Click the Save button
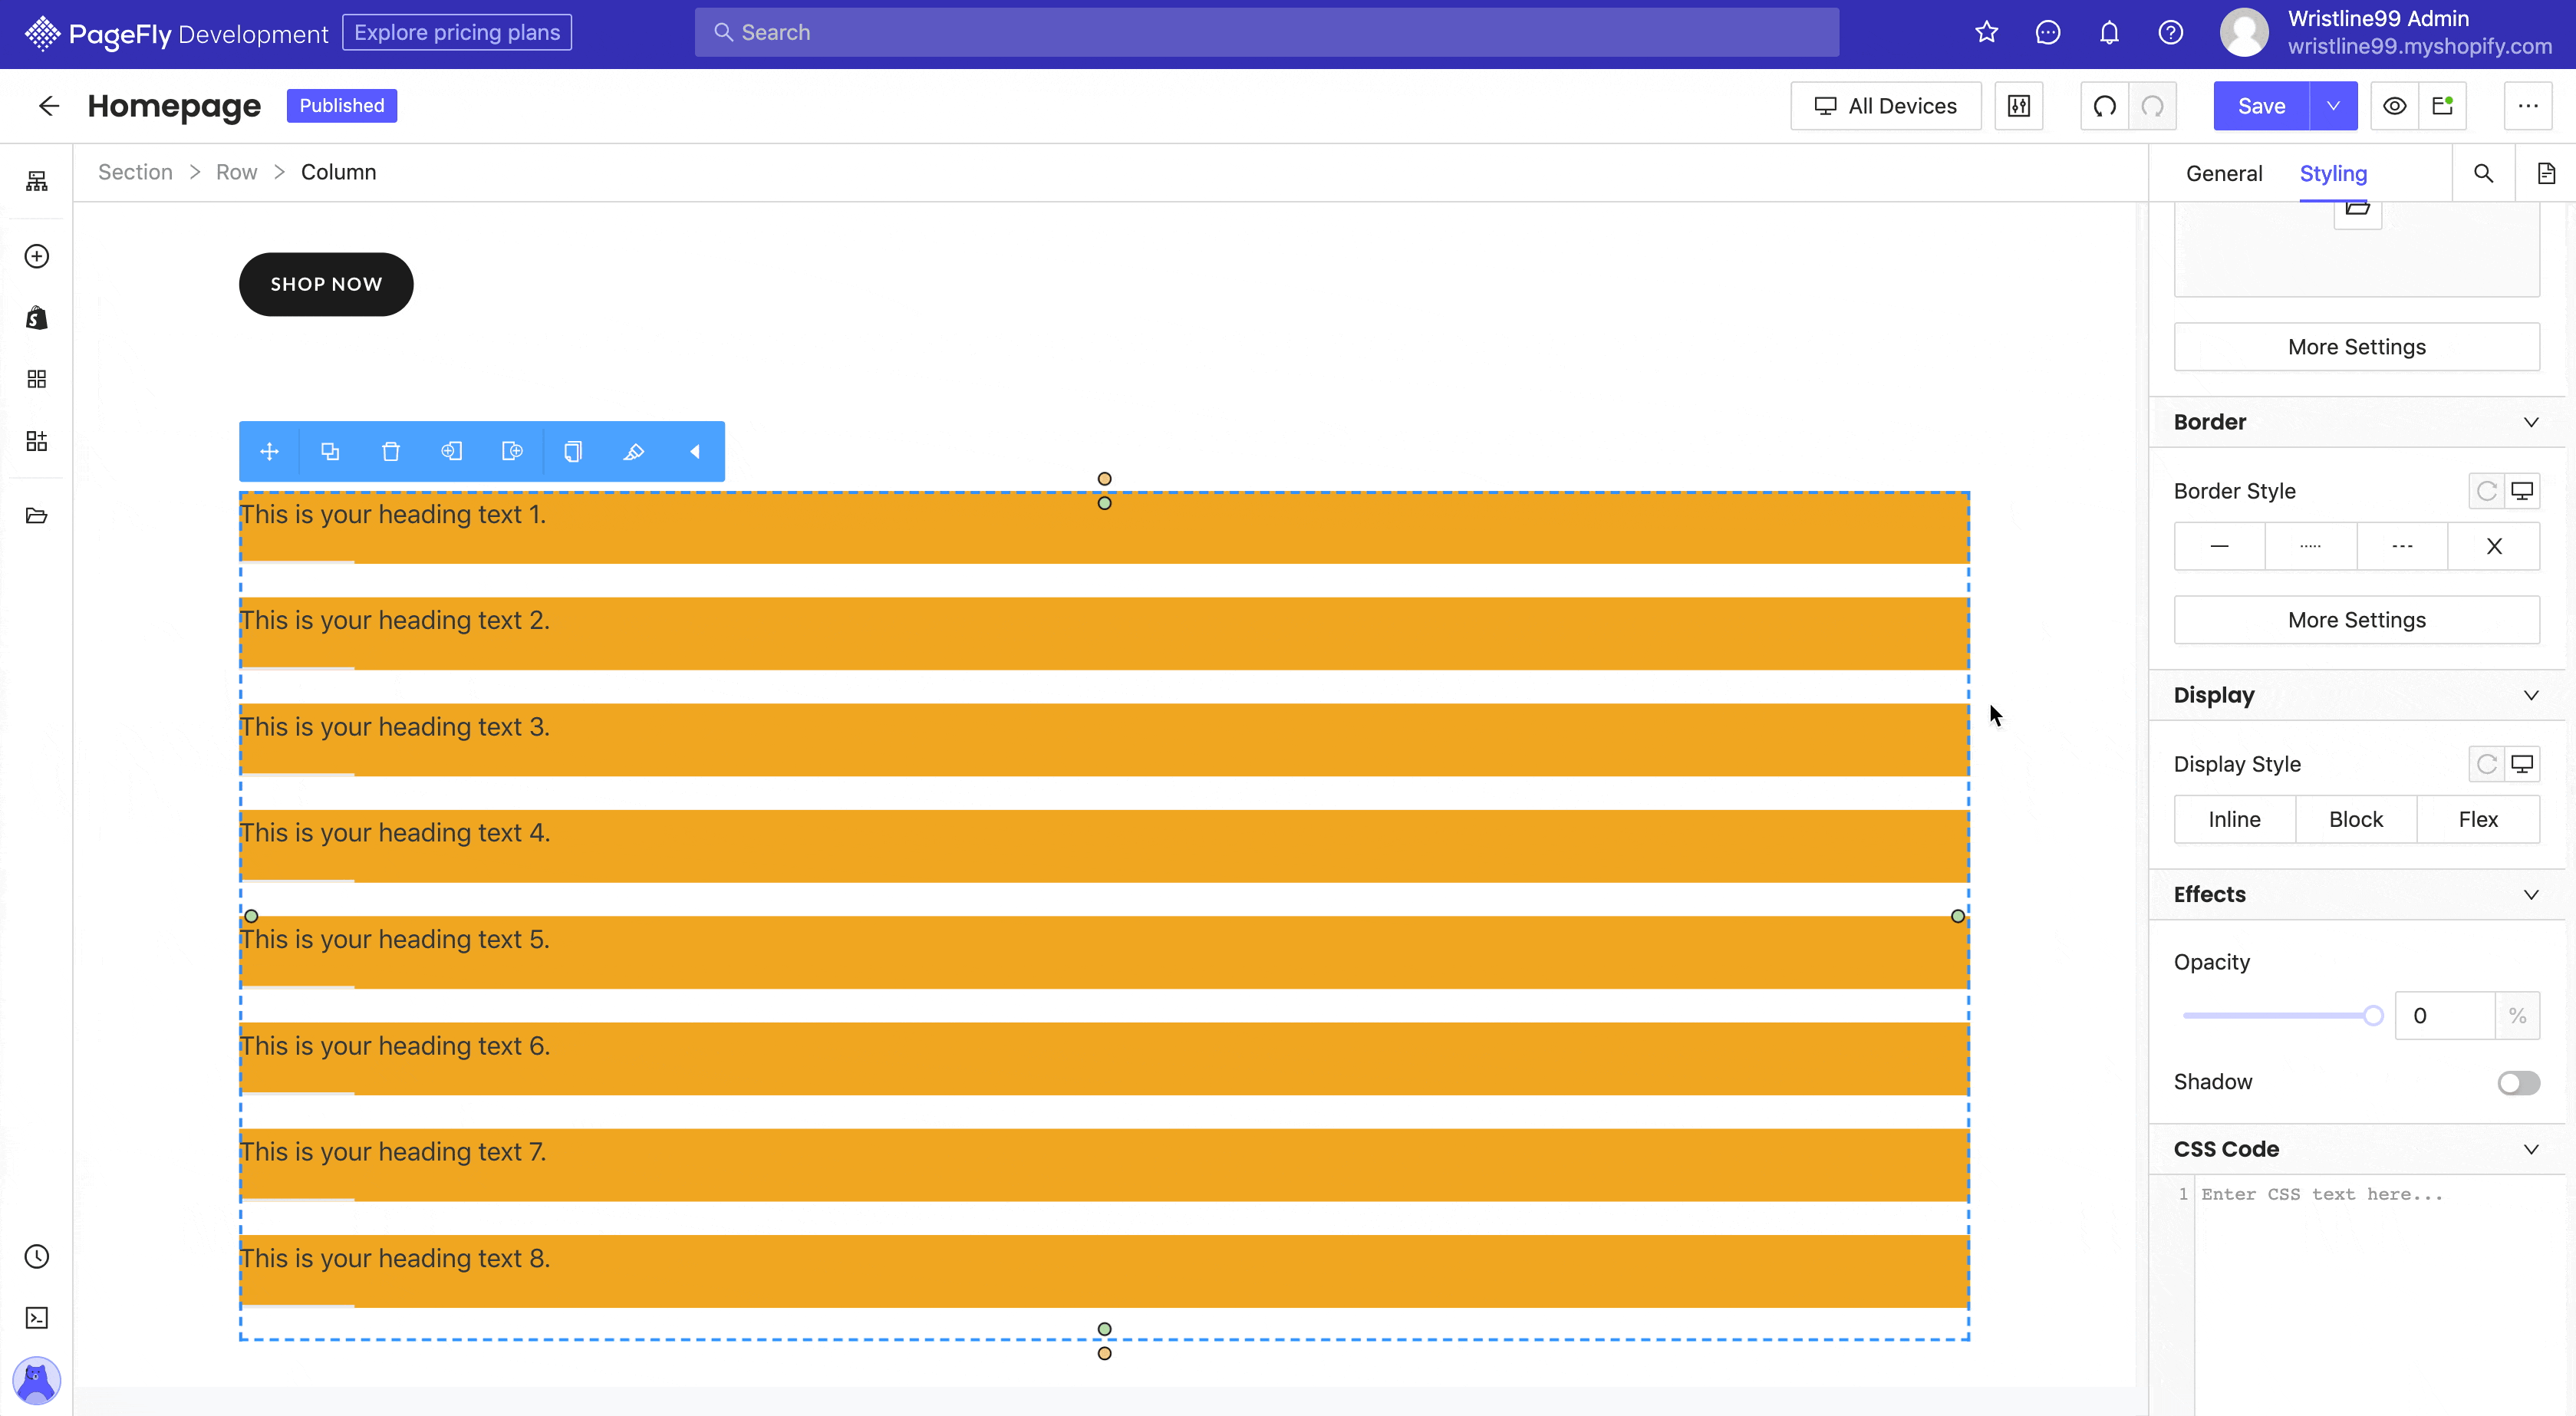This screenshot has height=1416, width=2576. (x=2262, y=106)
